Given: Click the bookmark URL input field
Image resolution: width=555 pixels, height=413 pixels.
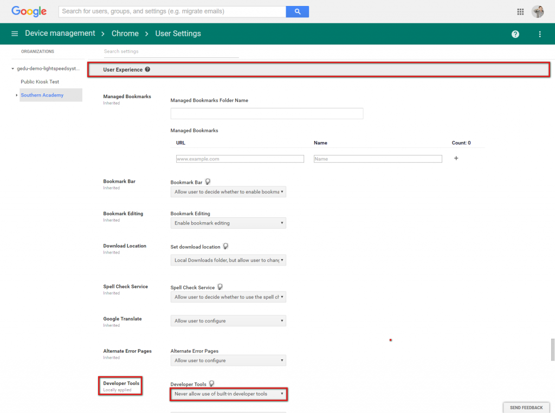Looking at the screenshot, I should point(240,159).
